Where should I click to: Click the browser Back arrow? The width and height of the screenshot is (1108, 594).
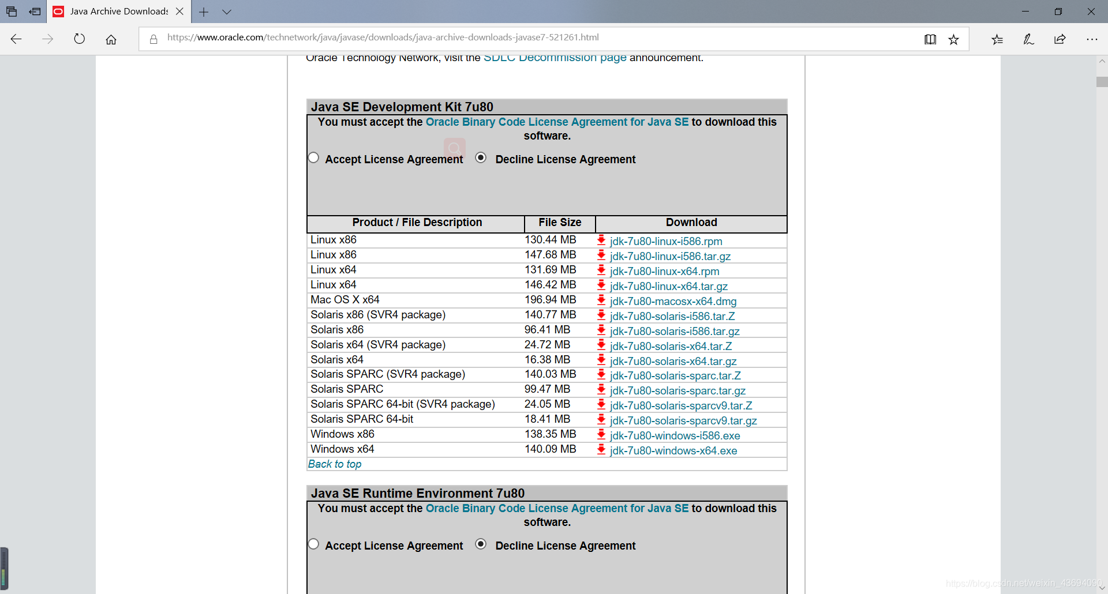point(16,39)
